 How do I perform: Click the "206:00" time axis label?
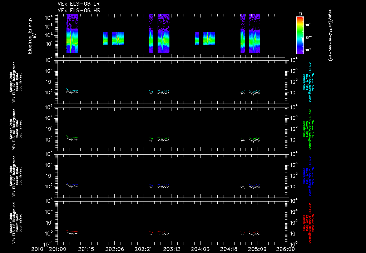point(286,249)
